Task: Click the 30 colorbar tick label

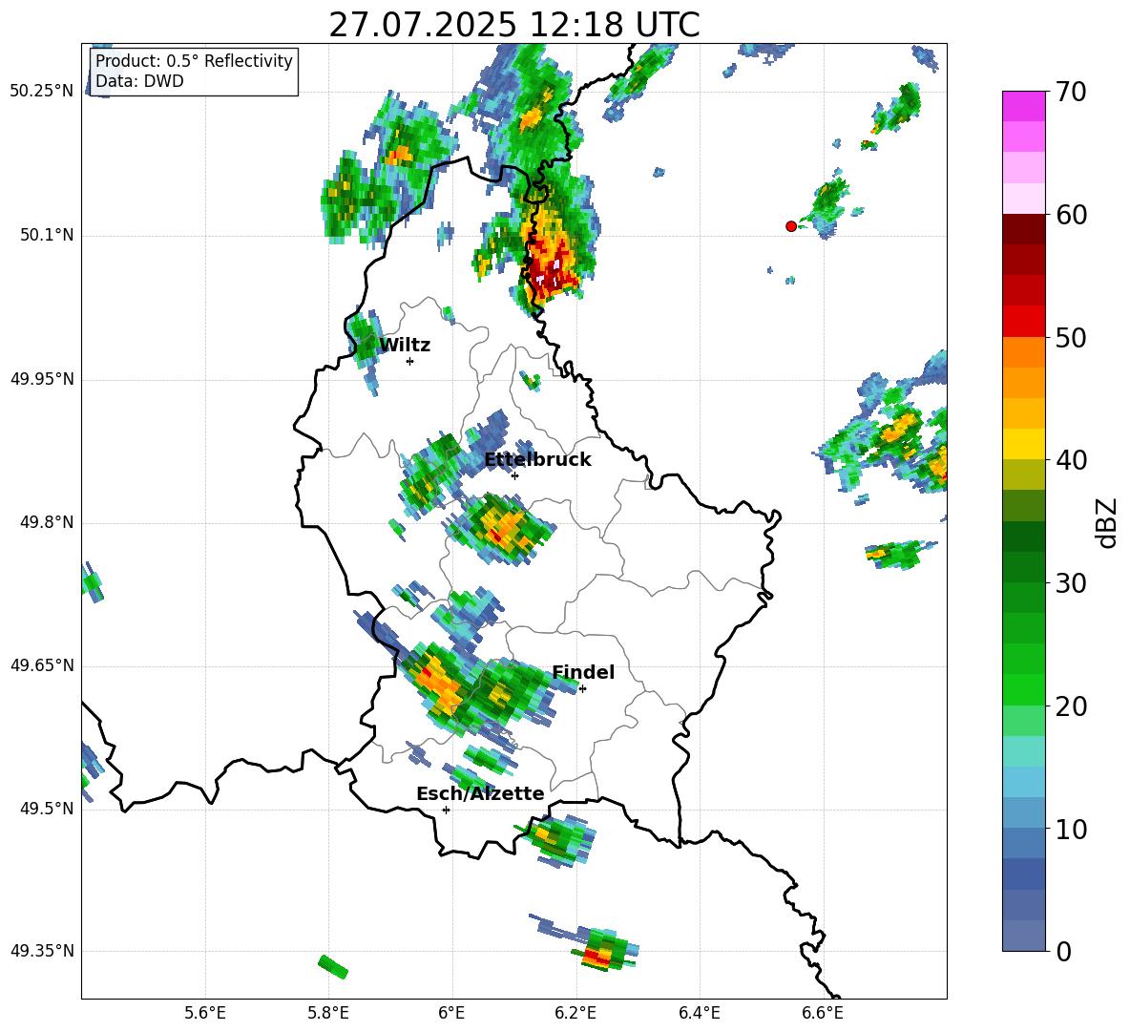Action: click(x=1072, y=583)
